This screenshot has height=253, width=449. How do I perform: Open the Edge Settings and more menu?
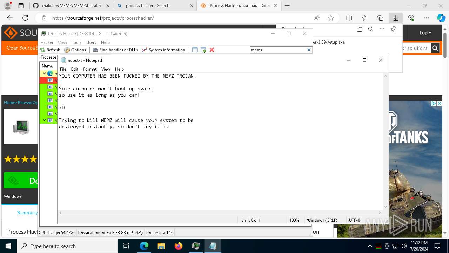click(x=426, y=18)
